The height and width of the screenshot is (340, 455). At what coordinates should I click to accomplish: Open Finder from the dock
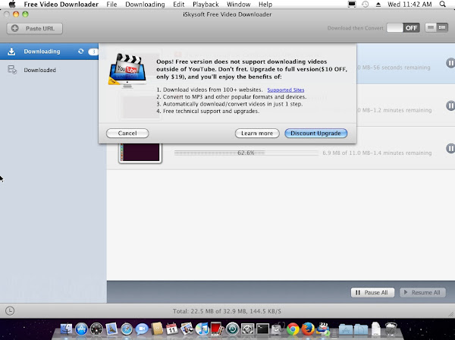point(67,329)
